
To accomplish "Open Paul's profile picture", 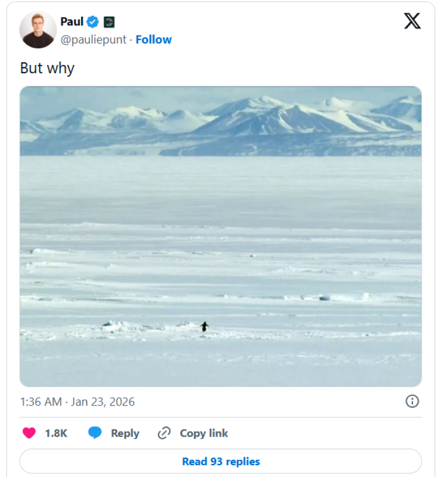I will coord(38,30).
